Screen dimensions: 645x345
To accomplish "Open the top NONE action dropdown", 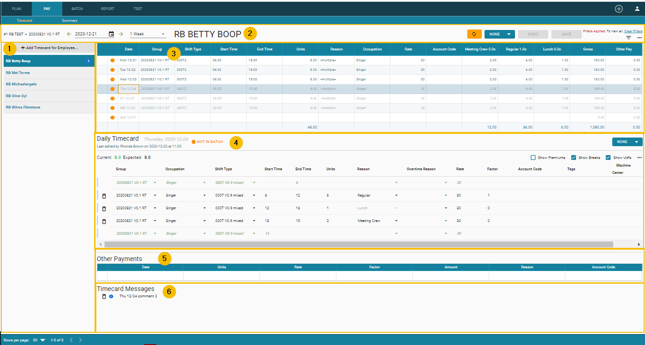I will (500, 34).
